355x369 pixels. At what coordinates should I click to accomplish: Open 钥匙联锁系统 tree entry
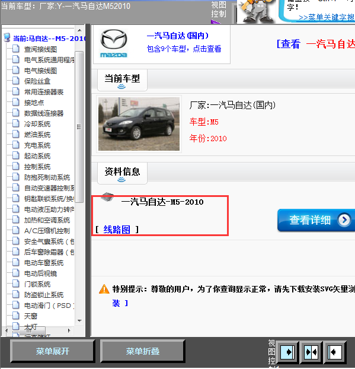[49, 199]
